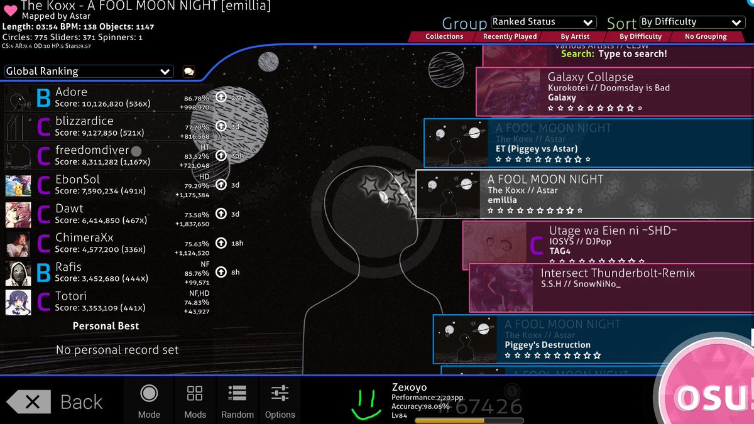Open the leaderboard chat bubble icon

[x=188, y=72]
